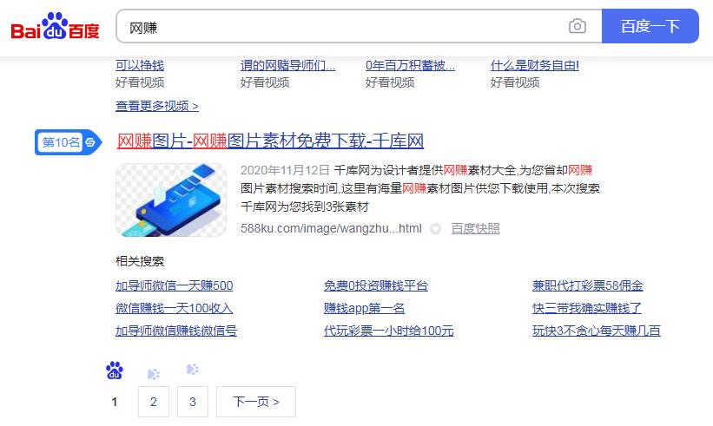Screen dimensions: 713x426
Task: Click the Baidu logo
Action: coord(55,27)
